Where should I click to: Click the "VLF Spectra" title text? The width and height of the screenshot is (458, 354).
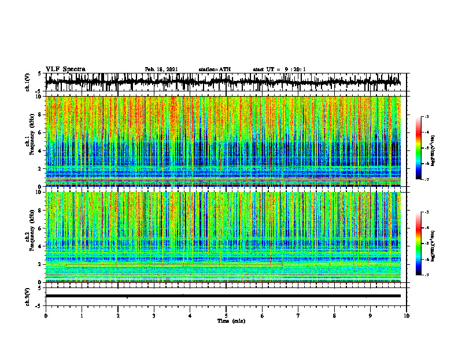pyautogui.click(x=65, y=69)
